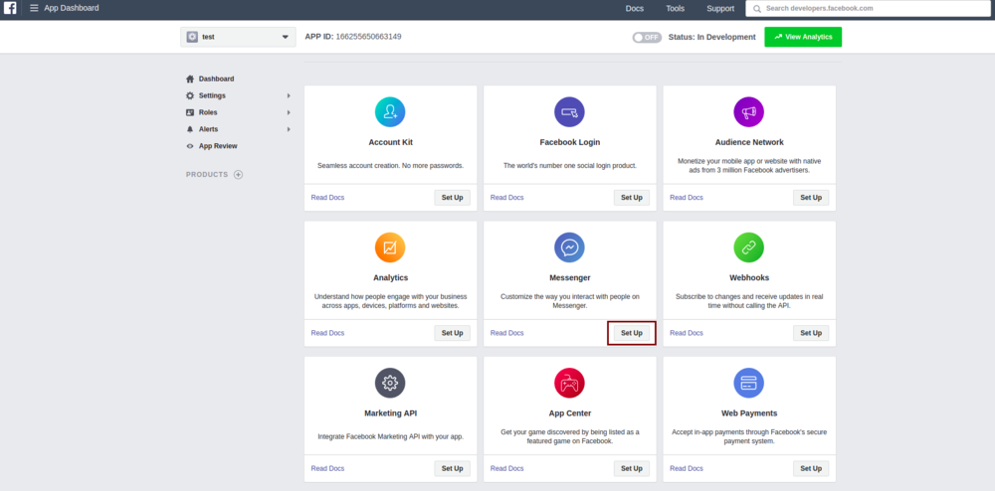Open Docs in the top navigation
The height and width of the screenshot is (491, 995).
634,8
